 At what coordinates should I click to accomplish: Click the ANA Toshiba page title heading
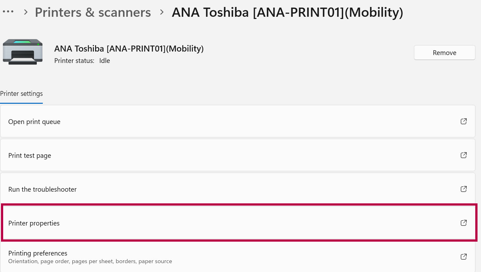[287, 12]
